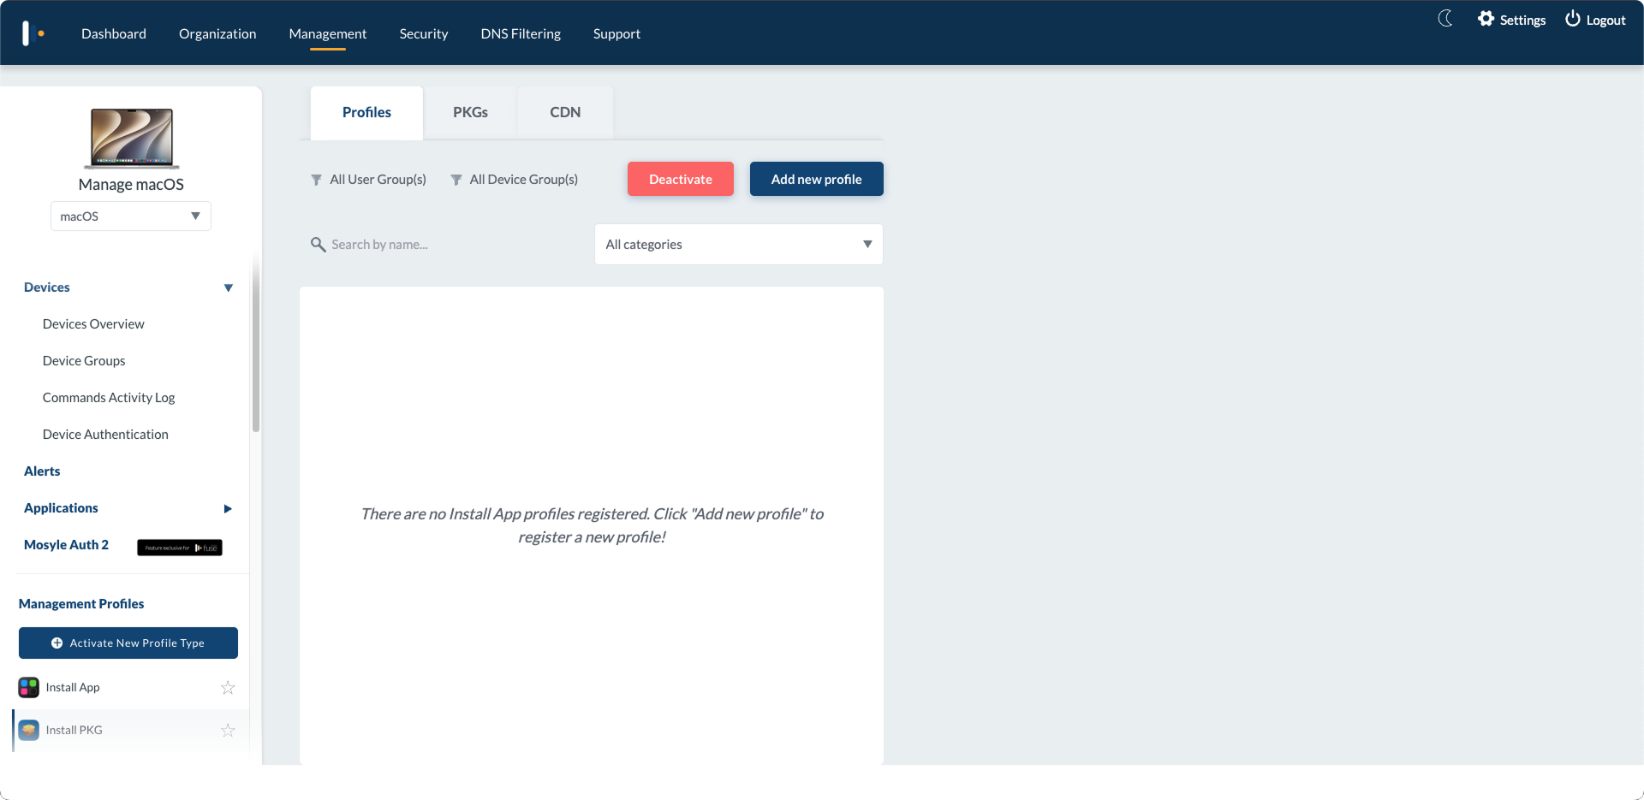Open the macOS platform dropdown

[x=131, y=216]
